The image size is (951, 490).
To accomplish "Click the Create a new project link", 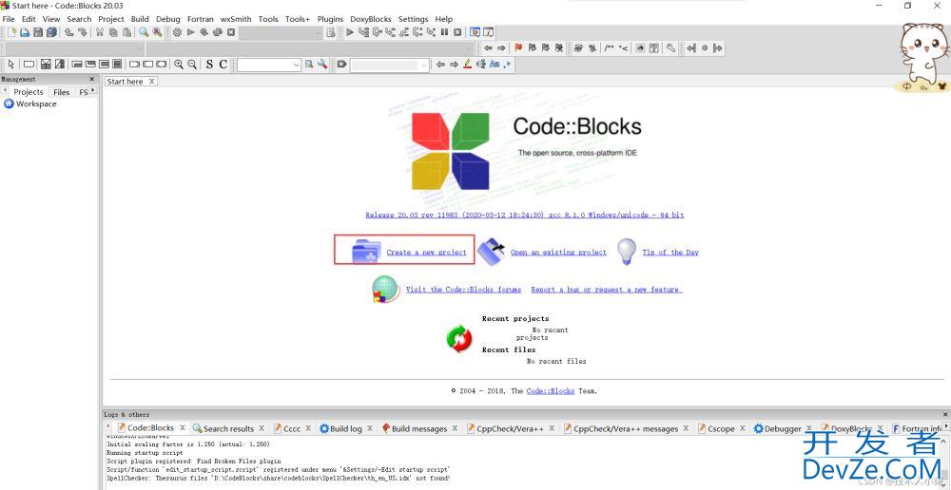I will click(x=426, y=252).
